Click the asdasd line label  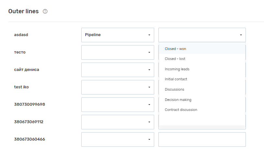click(21, 35)
